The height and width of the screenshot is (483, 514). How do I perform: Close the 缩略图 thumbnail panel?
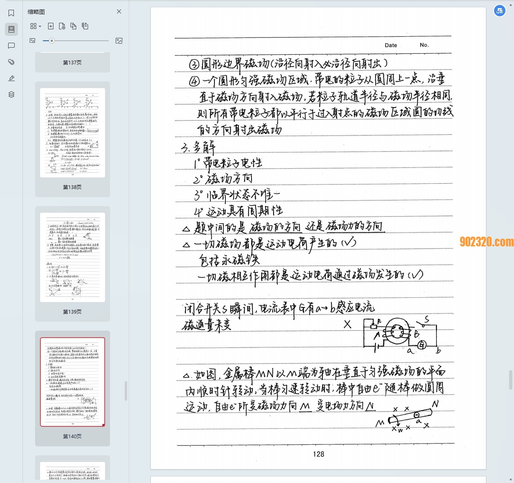tap(119, 11)
